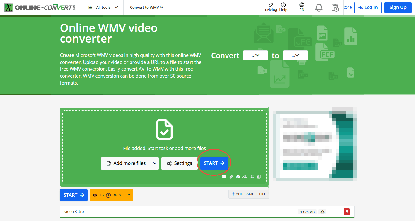Open the target format dropdown after 'to'
Screen dimensions: 415x221
pyautogui.click(x=295, y=55)
